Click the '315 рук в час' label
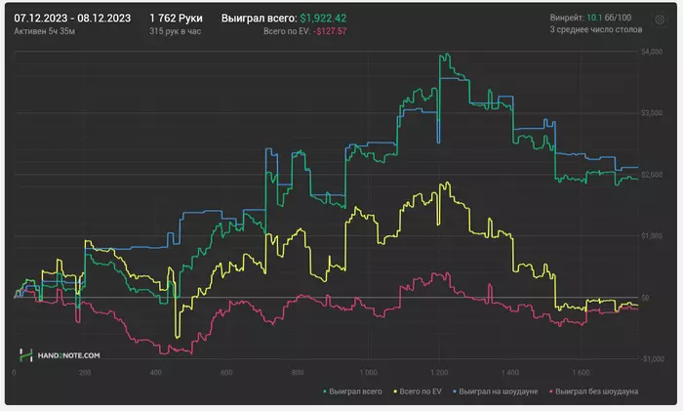Screen dimensions: 683x411 [x=178, y=31]
